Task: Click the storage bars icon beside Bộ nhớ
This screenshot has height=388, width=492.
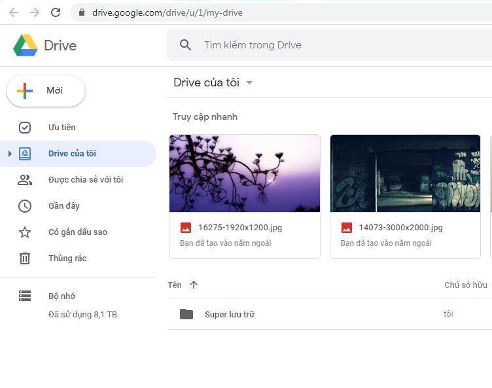Action: point(25,296)
